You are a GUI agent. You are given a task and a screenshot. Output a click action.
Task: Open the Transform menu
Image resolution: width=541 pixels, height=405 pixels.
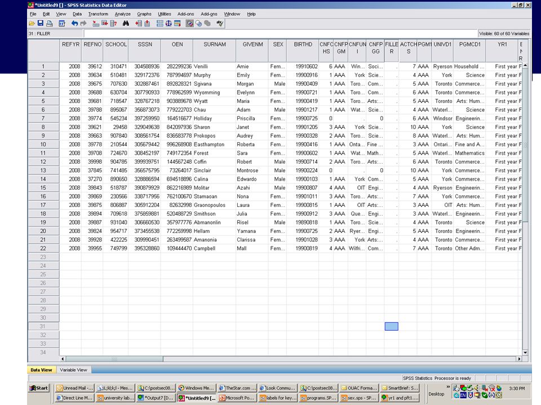pos(98,14)
